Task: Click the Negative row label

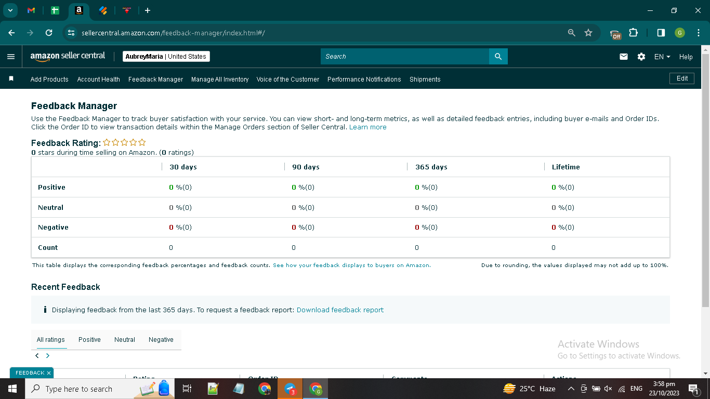Action: (x=53, y=228)
